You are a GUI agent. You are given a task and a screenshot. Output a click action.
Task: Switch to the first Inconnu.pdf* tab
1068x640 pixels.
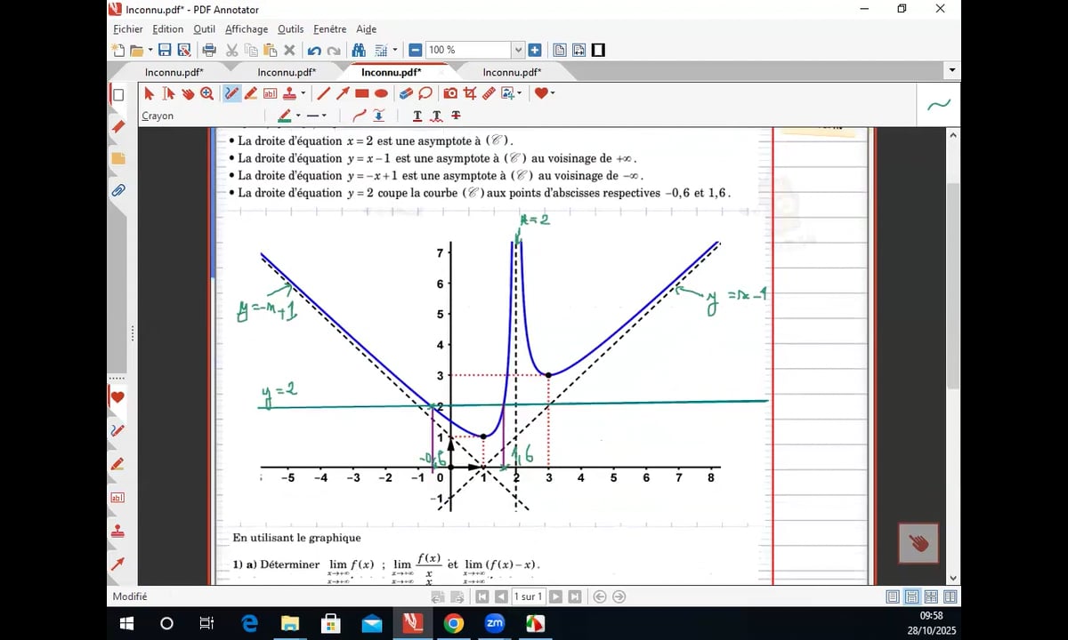click(x=174, y=72)
